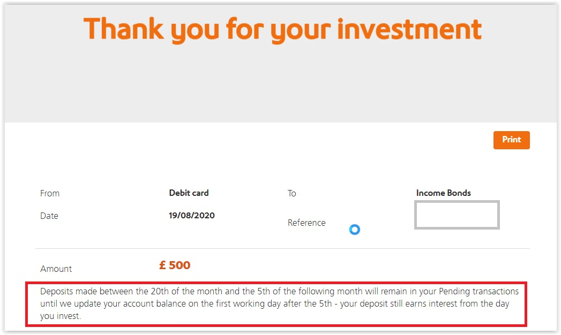Click the blue circle indicator icon
561x335 pixels.
coord(354,230)
